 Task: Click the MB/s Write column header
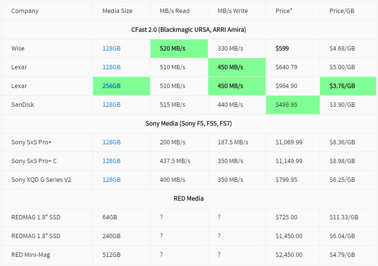(233, 11)
